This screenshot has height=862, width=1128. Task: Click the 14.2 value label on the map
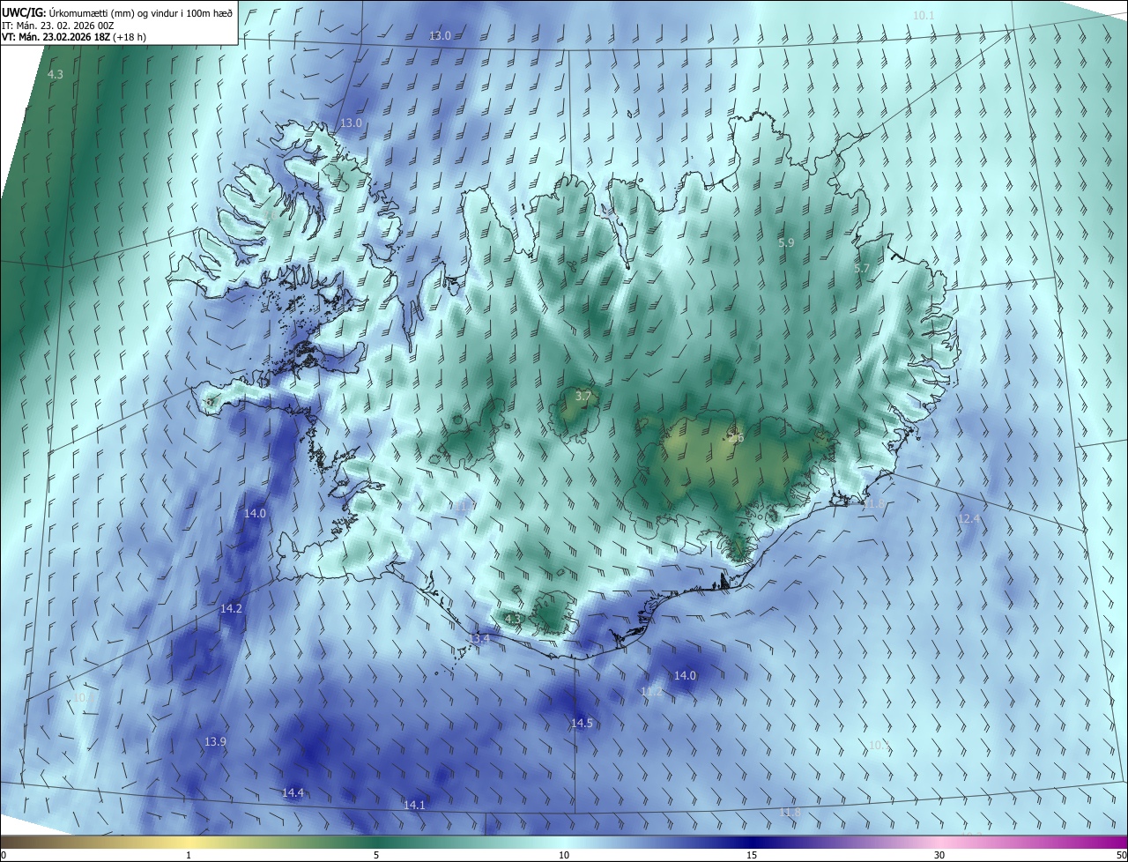pos(231,608)
